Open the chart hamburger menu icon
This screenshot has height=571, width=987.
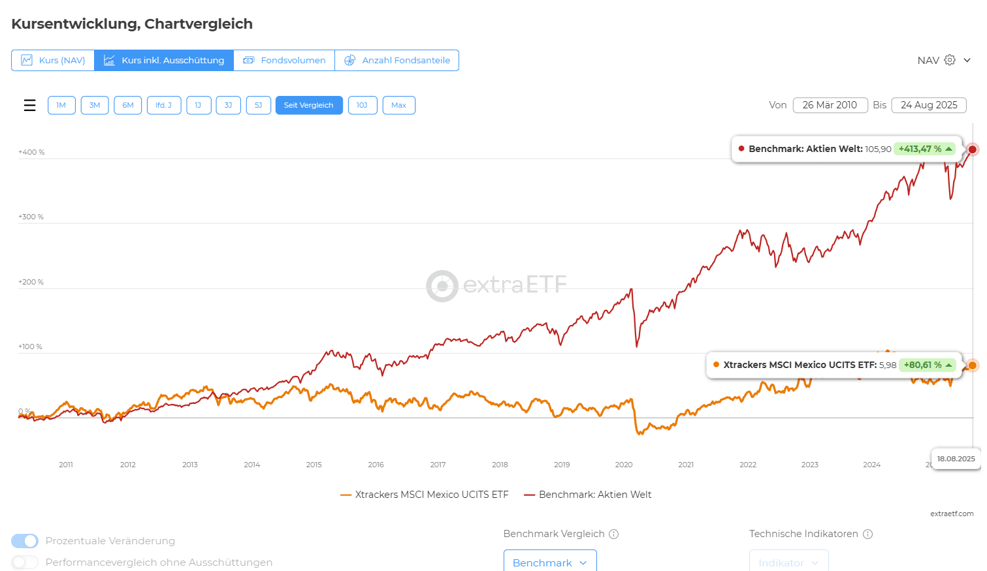[29, 105]
